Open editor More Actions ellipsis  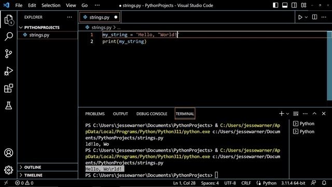pos(324,17)
